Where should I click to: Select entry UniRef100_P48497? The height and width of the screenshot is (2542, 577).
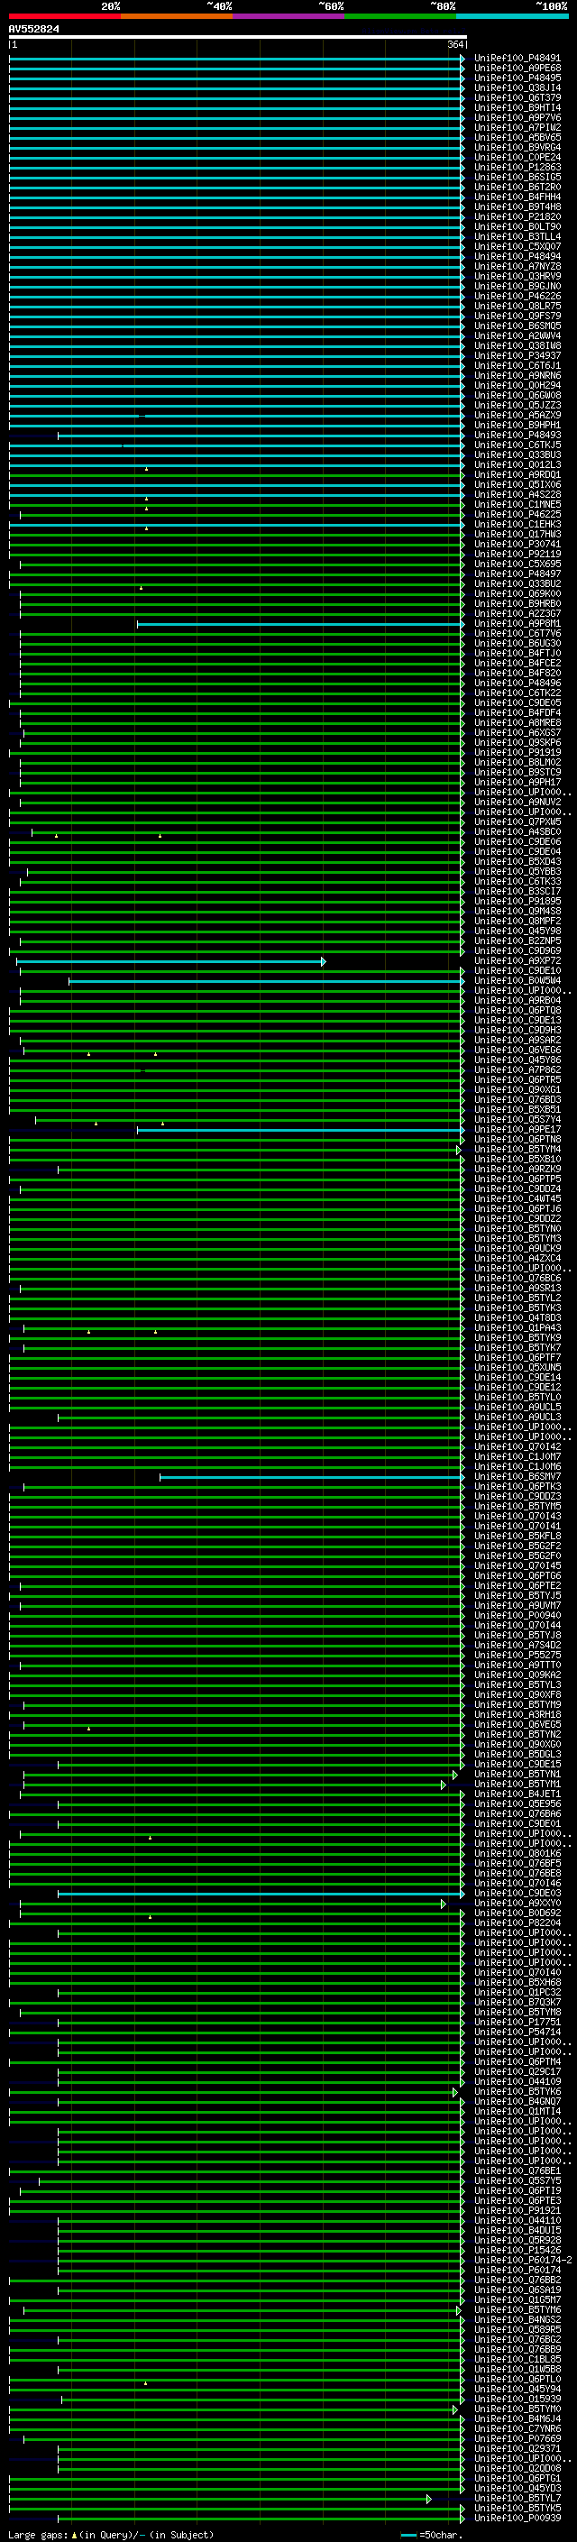click(x=517, y=574)
